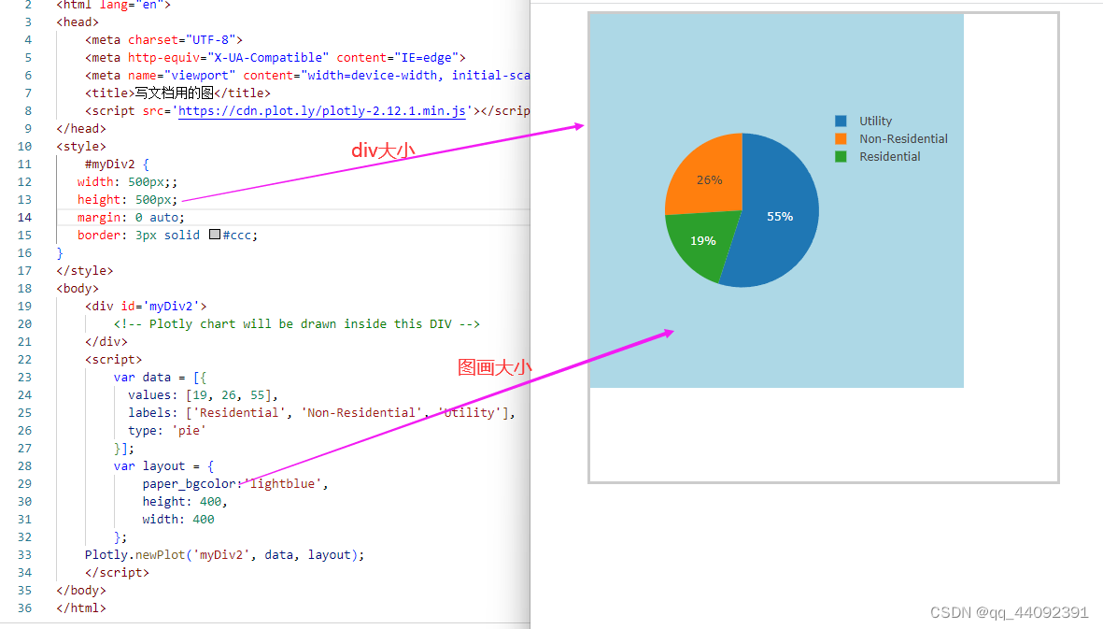This screenshot has width=1103, height=629.
Task: Click the 'paper_bgcolor' property text
Action: 189,483
